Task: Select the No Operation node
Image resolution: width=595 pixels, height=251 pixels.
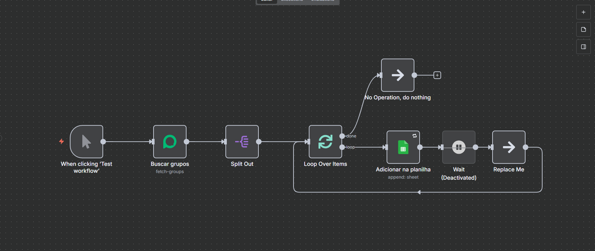Action: point(398,75)
